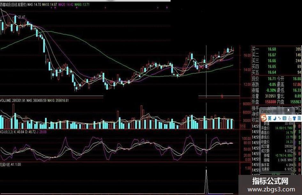The width and height of the screenshot is (302, 195).
Task: Click the 总量 total volume 312051
Action: (270, 96)
